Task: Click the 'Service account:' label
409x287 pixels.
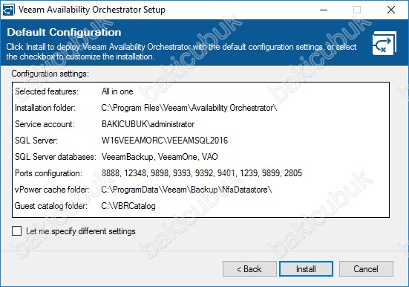Action: (x=45, y=124)
